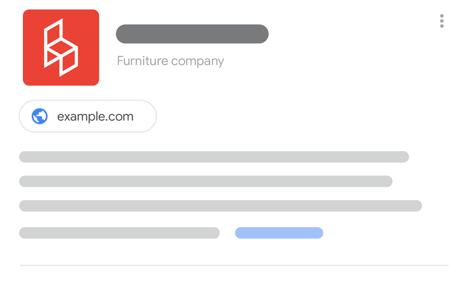Select the Furniture company label
459x283 pixels.
[170, 61]
